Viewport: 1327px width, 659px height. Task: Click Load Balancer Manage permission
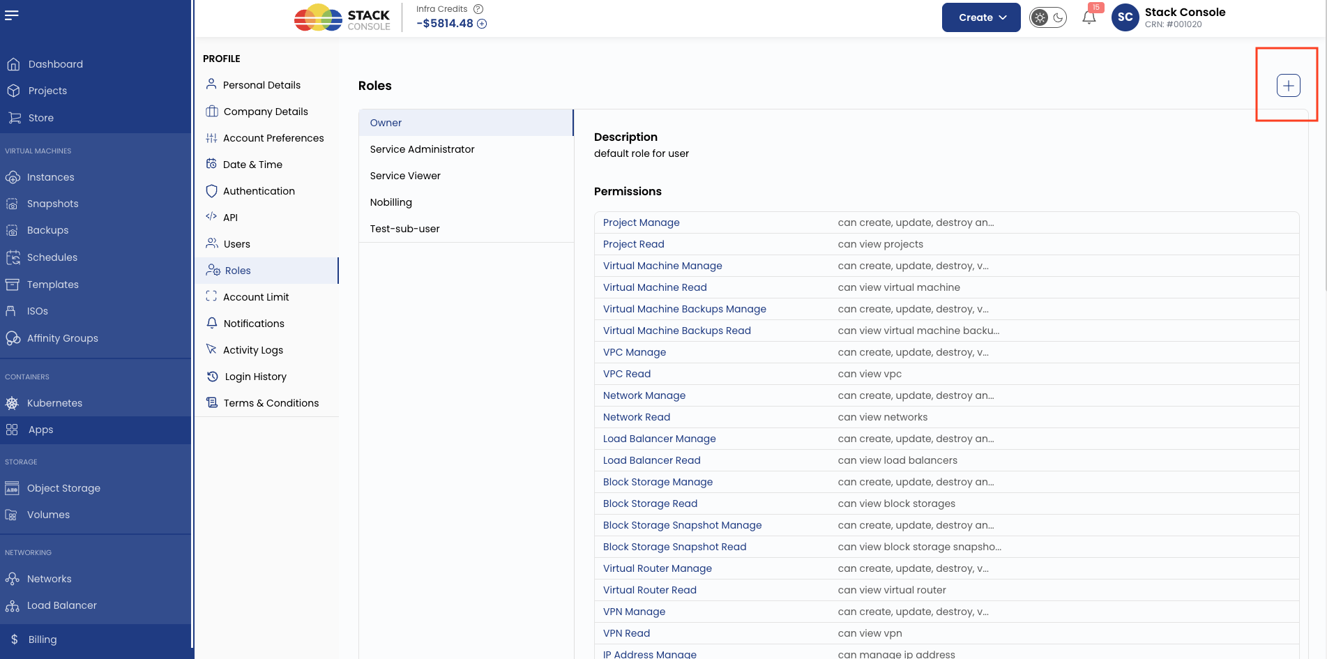click(659, 439)
